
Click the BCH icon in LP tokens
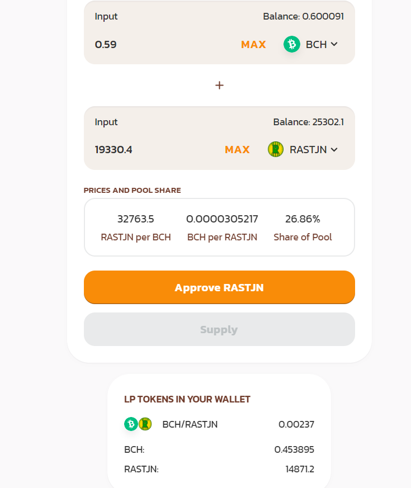[131, 424]
